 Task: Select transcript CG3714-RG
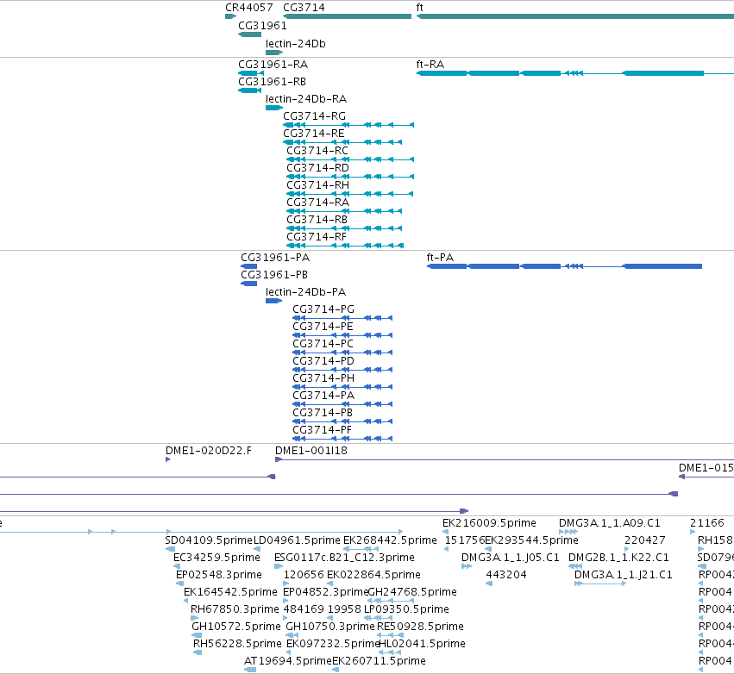[314, 116]
